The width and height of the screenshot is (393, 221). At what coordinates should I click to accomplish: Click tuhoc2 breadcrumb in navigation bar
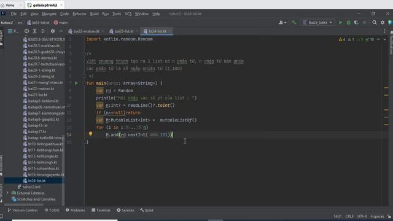click(7, 23)
